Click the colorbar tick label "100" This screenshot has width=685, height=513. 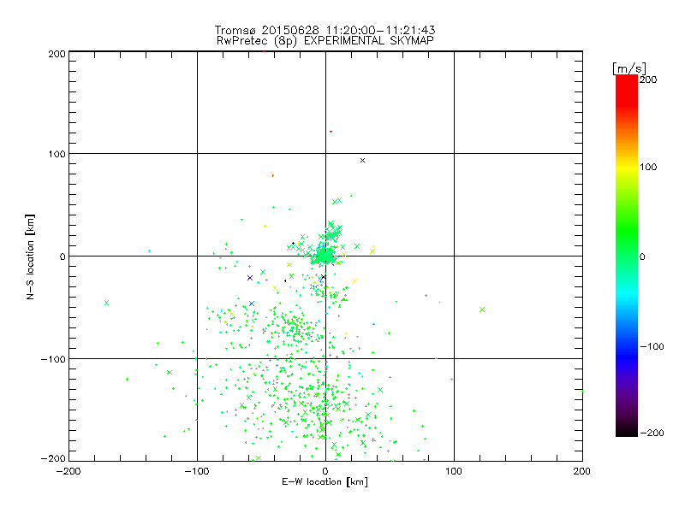[x=648, y=167]
